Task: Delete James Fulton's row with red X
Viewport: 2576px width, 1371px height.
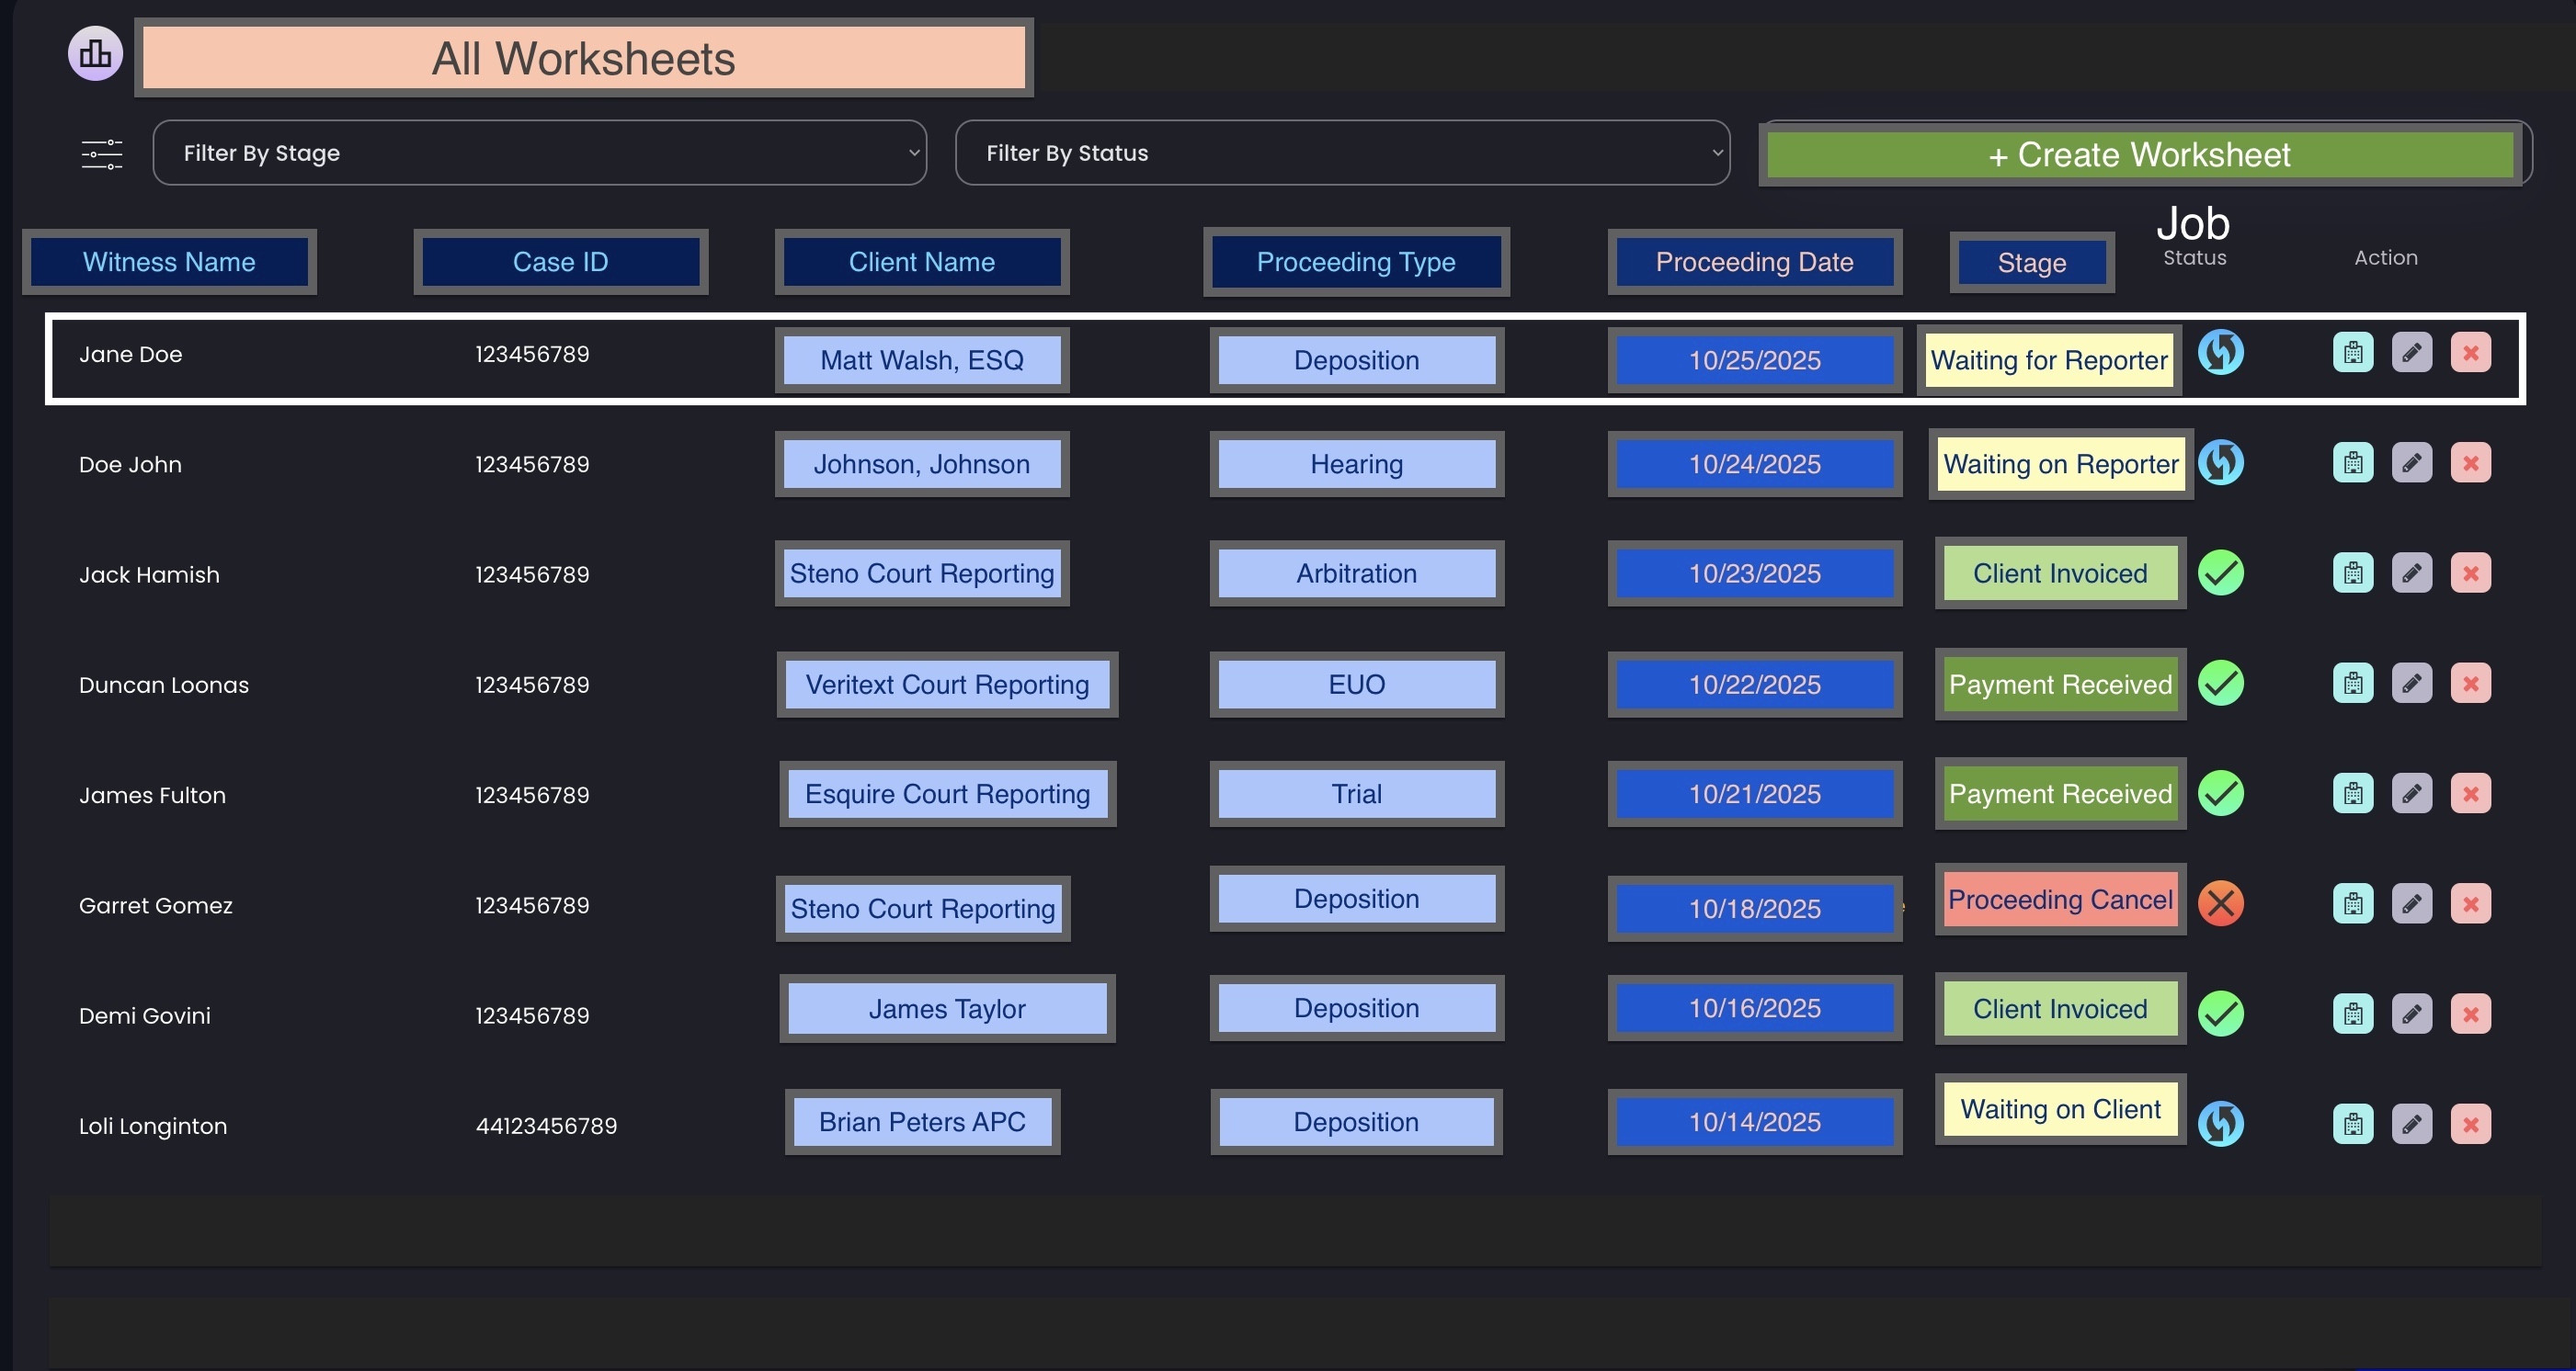Action: point(2470,793)
